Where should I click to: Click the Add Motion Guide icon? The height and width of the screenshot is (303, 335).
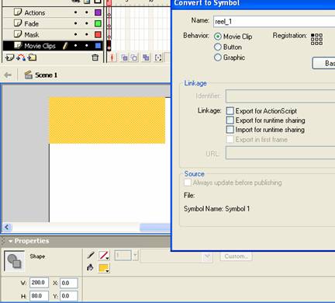point(21,57)
